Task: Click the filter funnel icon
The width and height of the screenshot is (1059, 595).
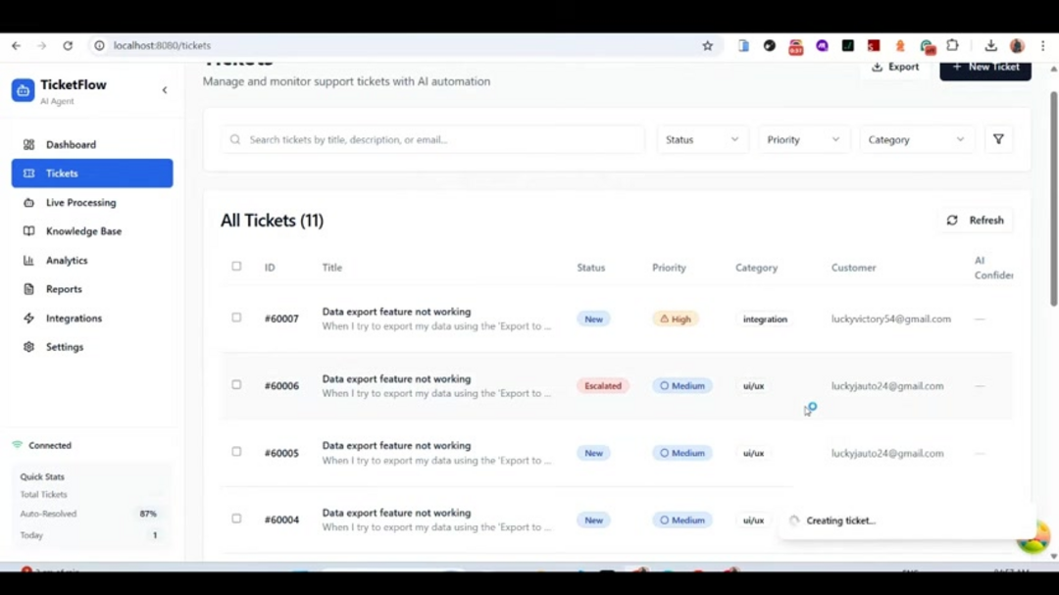Action: [x=998, y=140]
